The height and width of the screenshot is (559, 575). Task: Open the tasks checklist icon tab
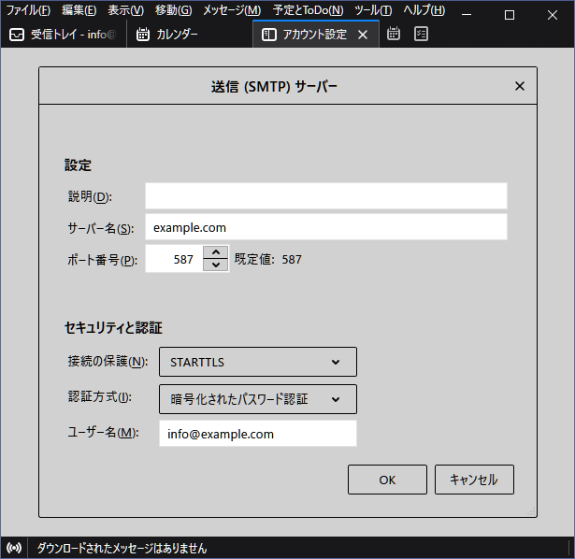422,35
